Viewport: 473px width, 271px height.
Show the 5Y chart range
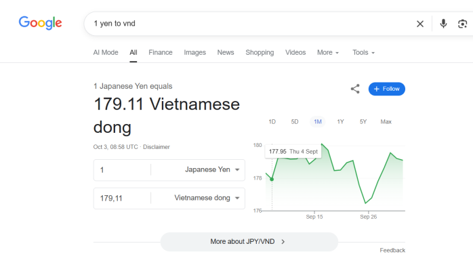[363, 122]
